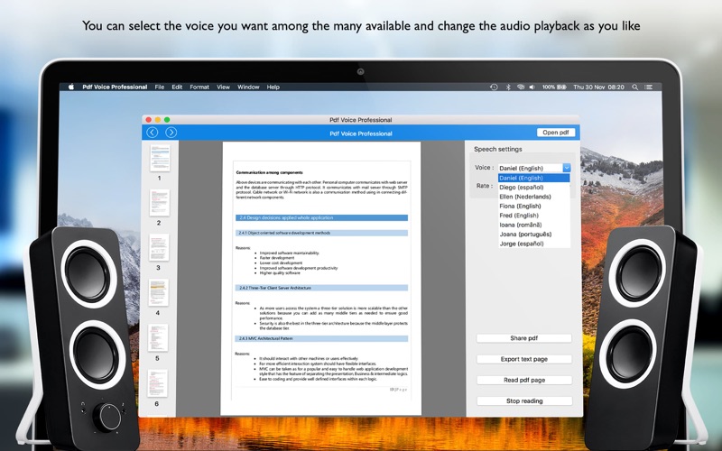Image resolution: width=722 pixels, height=451 pixels.
Task: Collapse the Voice dropdown arrow
Action: 566,168
